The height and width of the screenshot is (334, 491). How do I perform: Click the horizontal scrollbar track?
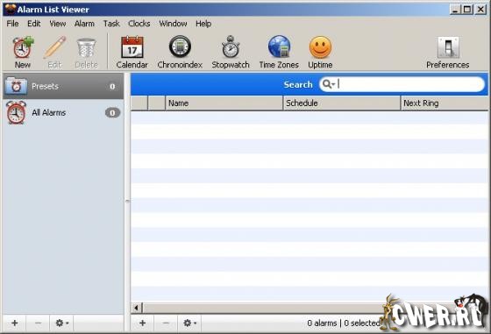263,308
